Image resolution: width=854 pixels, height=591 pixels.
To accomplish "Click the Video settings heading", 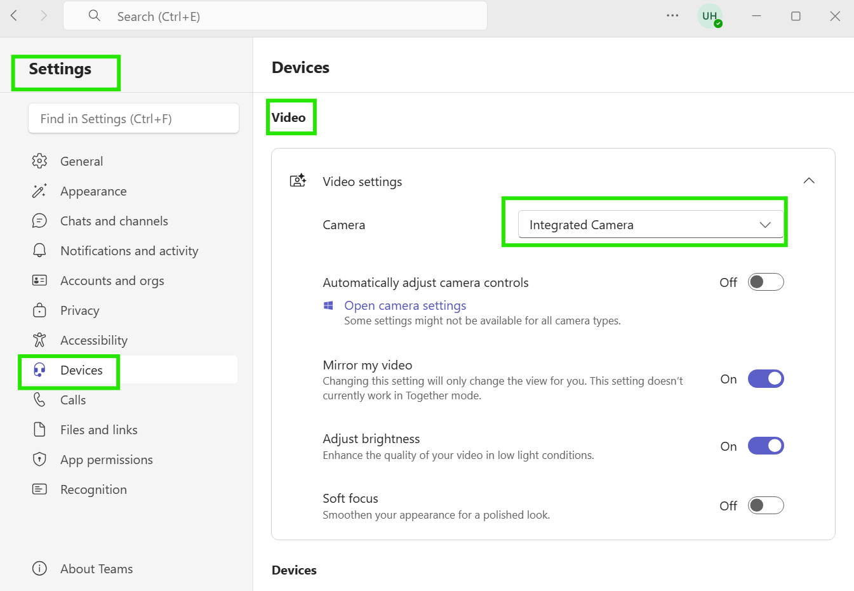I will pyautogui.click(x=363, y=182).
